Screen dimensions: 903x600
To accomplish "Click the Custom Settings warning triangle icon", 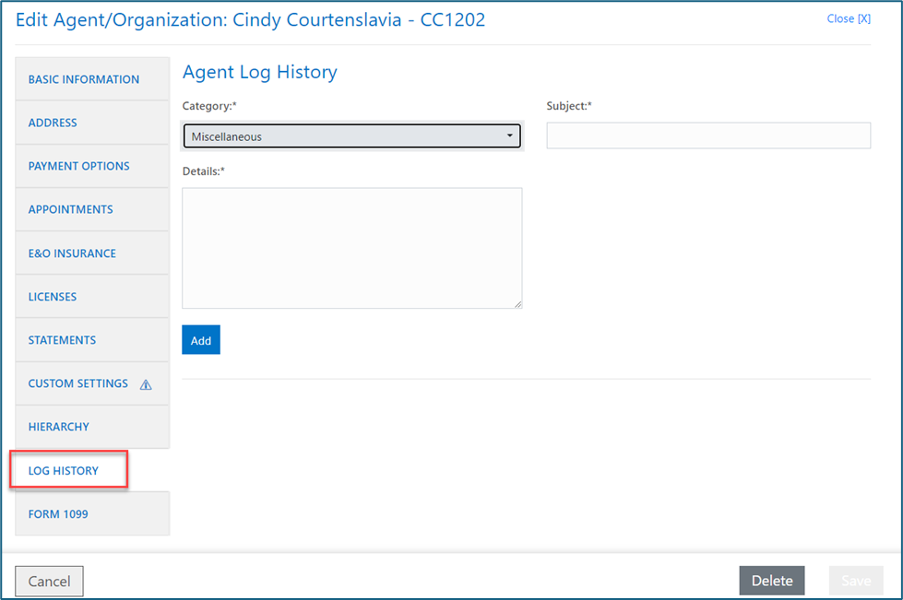I will point(146,384).
